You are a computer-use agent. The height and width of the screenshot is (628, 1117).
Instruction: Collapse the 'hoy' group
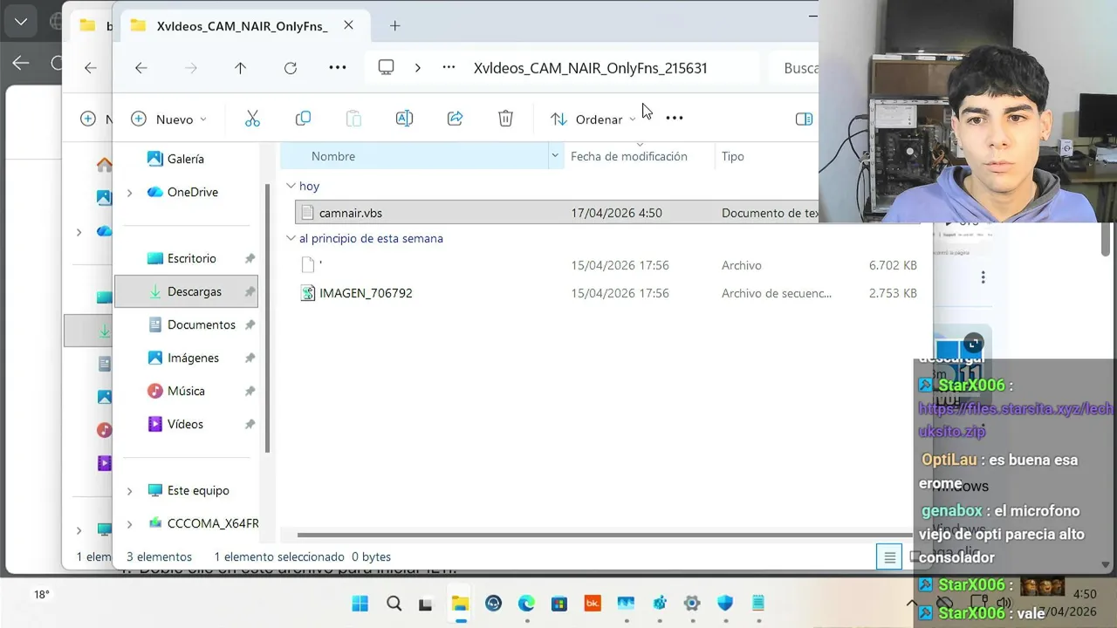291,186
